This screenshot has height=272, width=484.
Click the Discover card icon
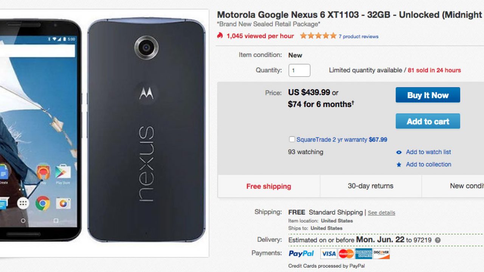pos(381,254)
